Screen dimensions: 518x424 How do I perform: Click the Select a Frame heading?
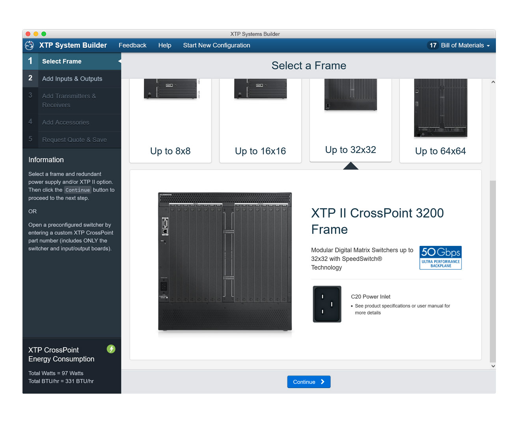tap(309, 65)
